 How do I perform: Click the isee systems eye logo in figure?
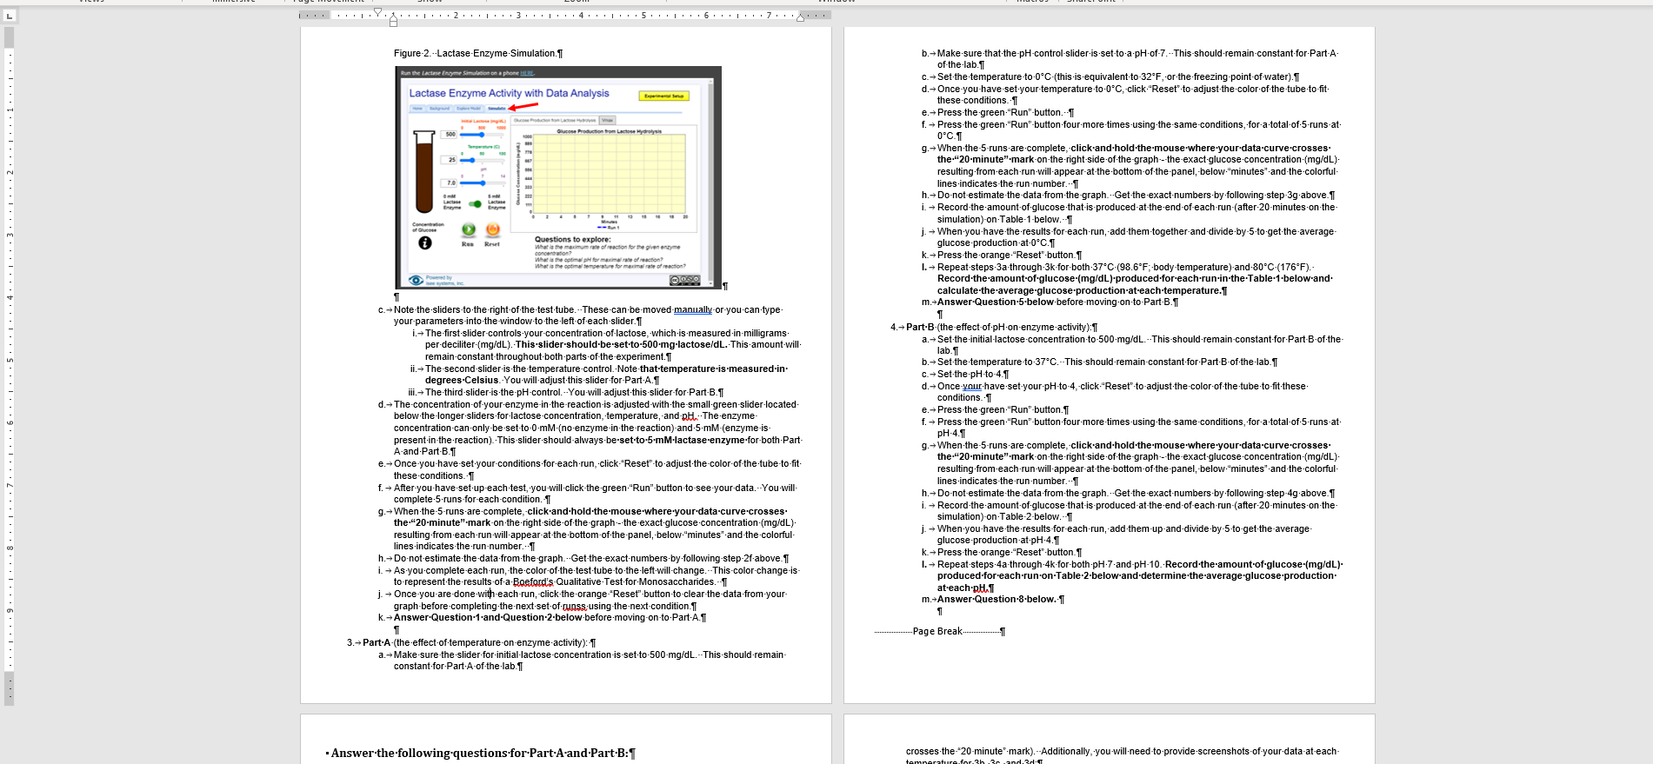point(416,280)
